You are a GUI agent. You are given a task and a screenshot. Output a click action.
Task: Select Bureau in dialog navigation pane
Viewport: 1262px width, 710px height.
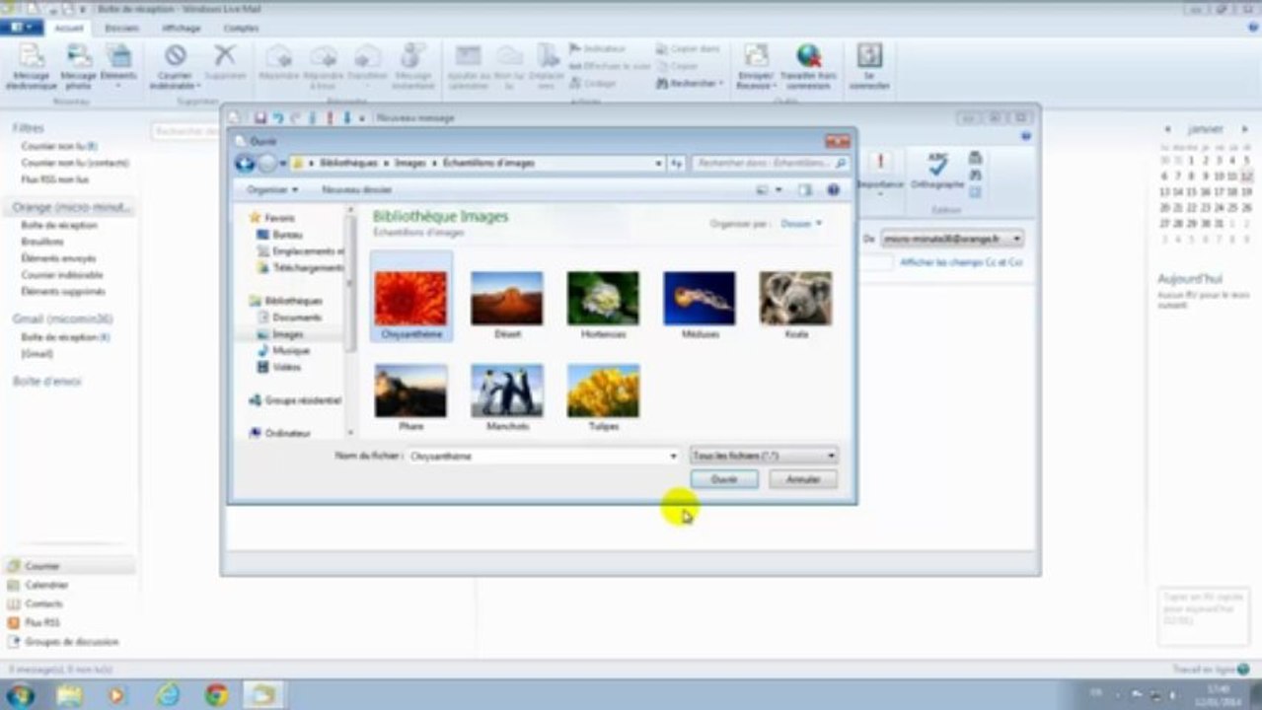click(x=280, y=235)
